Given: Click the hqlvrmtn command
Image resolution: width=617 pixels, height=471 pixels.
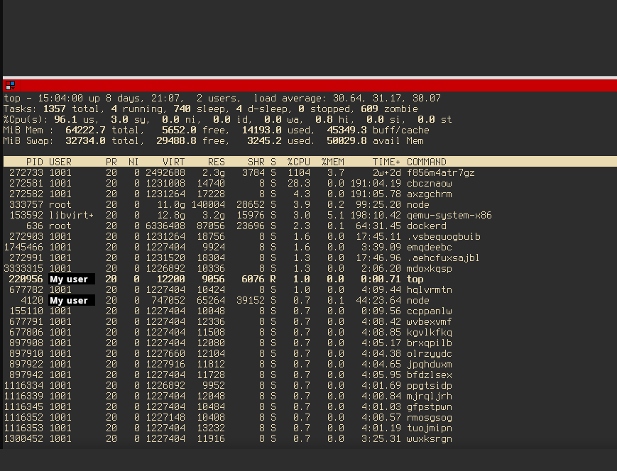Looking at the screenshot, I should (430, 289).
